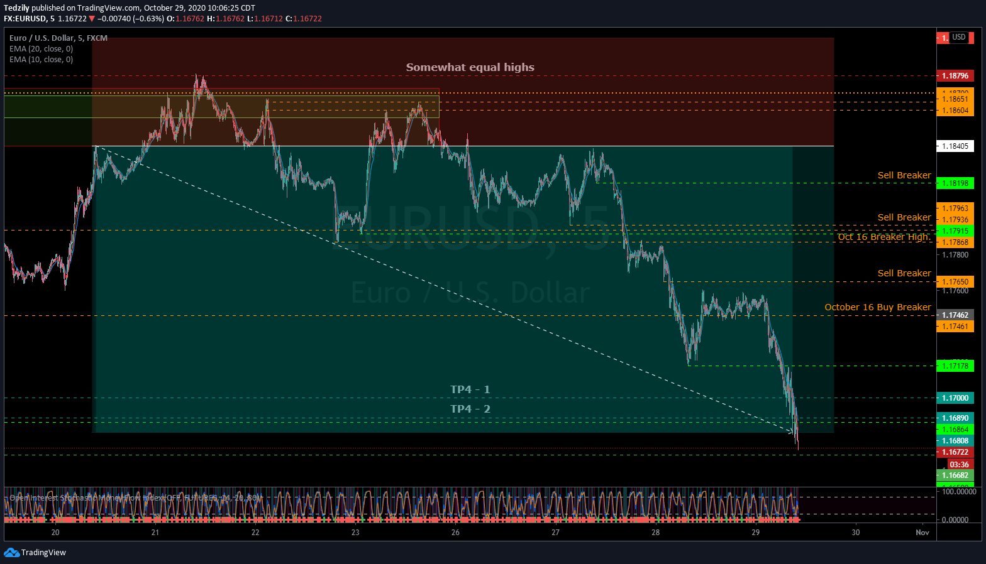Click the header close value C:1.16722
Image resolution: width=986 pixels, height=564 pixels.
click(304, 19)
